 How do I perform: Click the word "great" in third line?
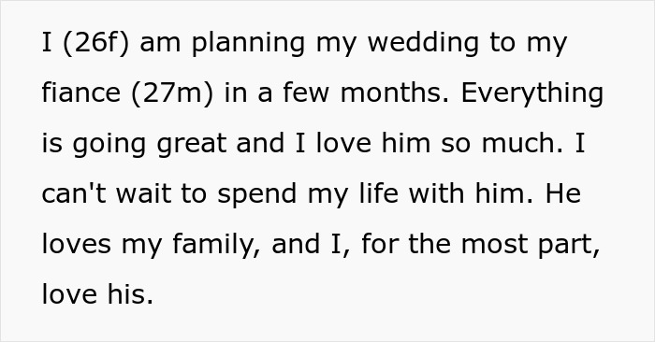[191, 144]
